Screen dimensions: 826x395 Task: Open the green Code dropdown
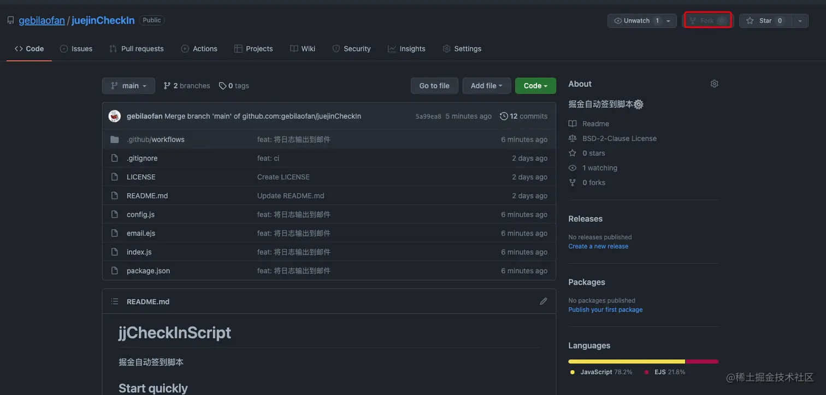click(x=535, y=86)
